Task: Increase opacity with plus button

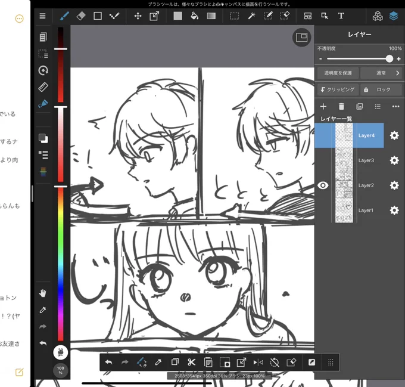Action: [398, 59]
